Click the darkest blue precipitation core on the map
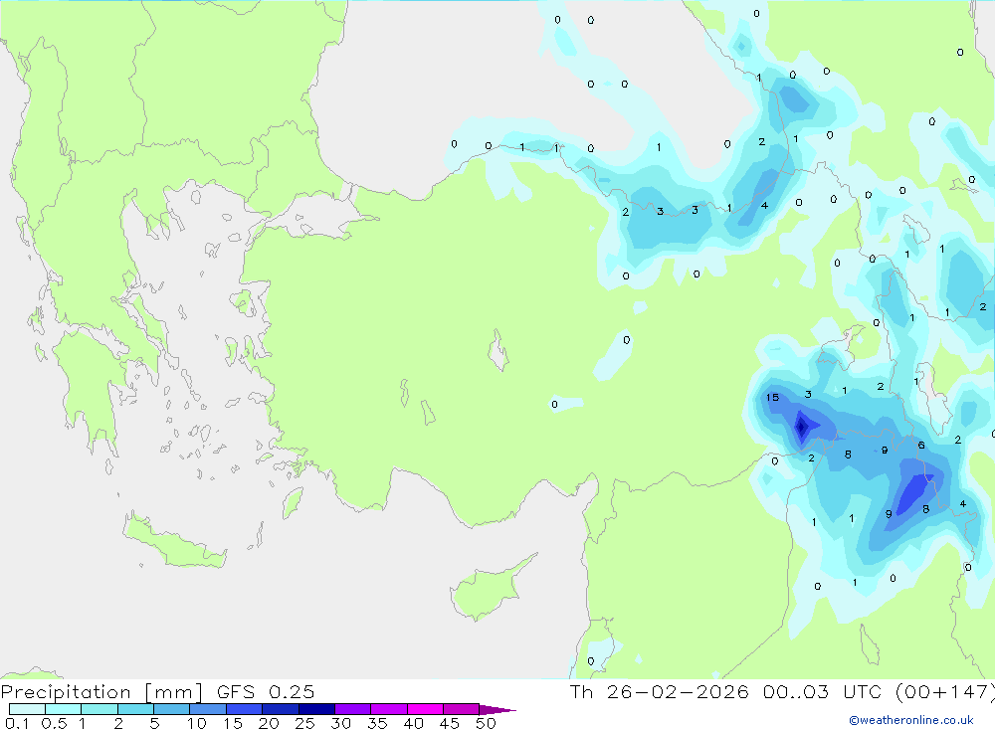 pyautogui.click(x=801, y=426)
